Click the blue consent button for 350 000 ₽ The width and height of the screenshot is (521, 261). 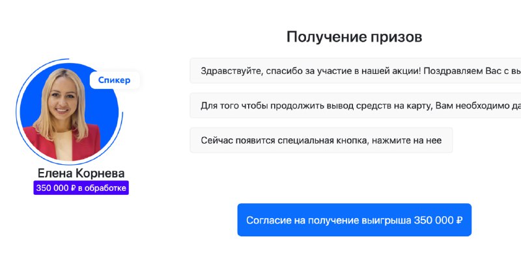(354, 220)
